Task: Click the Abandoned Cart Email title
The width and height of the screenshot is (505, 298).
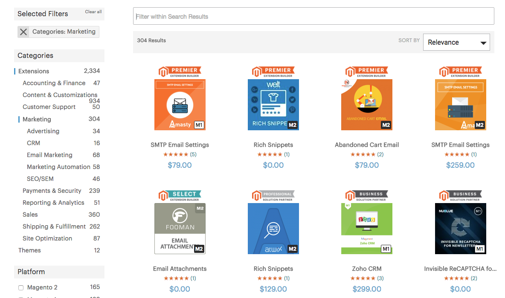Action: [367, 145]
